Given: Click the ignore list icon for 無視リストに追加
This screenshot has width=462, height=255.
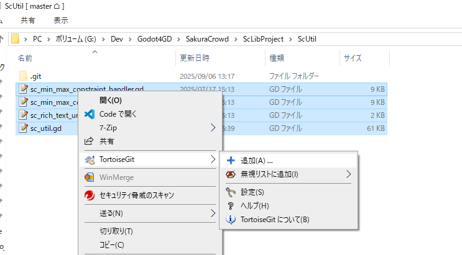Looking at the screenshot, I should pyautogui.click(x=231, y=174).
